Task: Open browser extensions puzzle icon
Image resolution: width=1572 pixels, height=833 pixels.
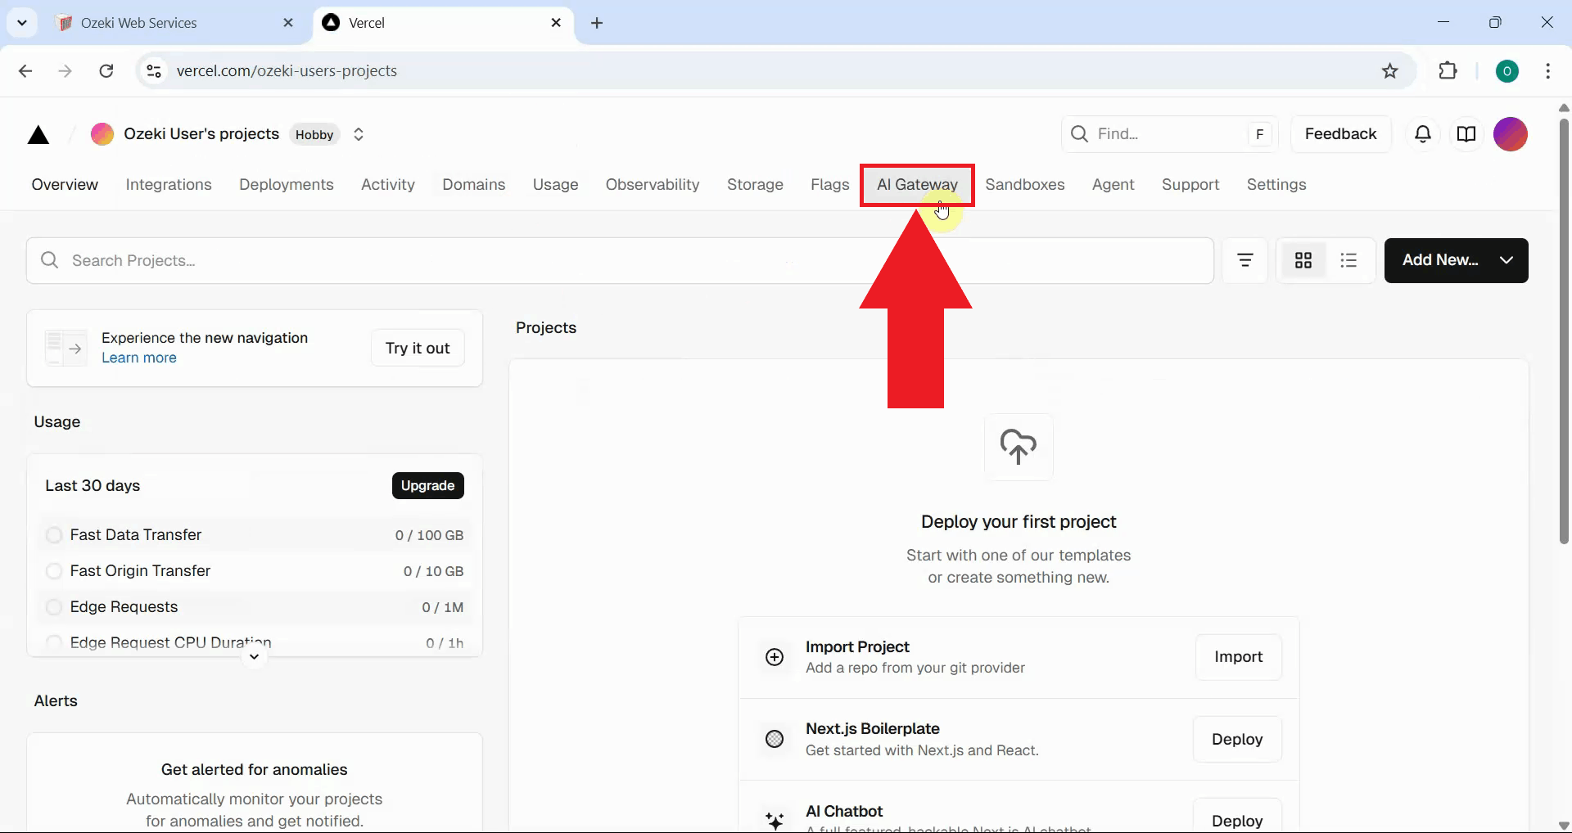Action: (x=1448, y=71)
